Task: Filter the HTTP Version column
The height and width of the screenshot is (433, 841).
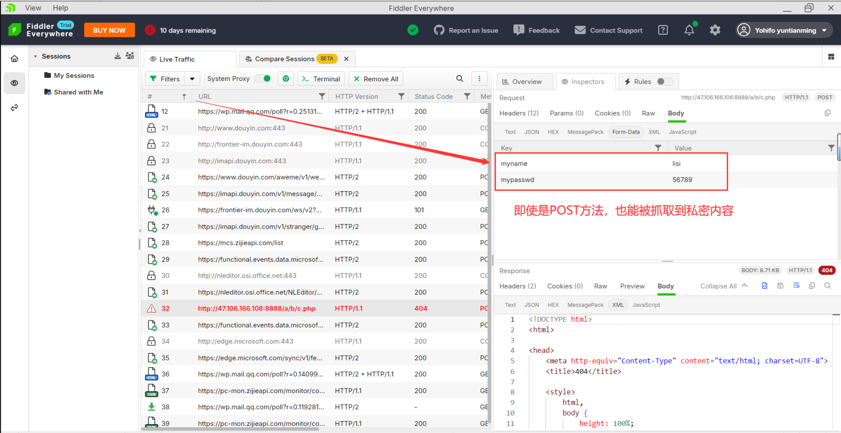Action: pyautogui.click(x=401, y=97)
